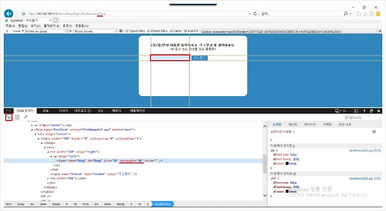Screen dimensions: 386x211
Task: Open the console toggle icon in dev tools bar
Action: 356,111
